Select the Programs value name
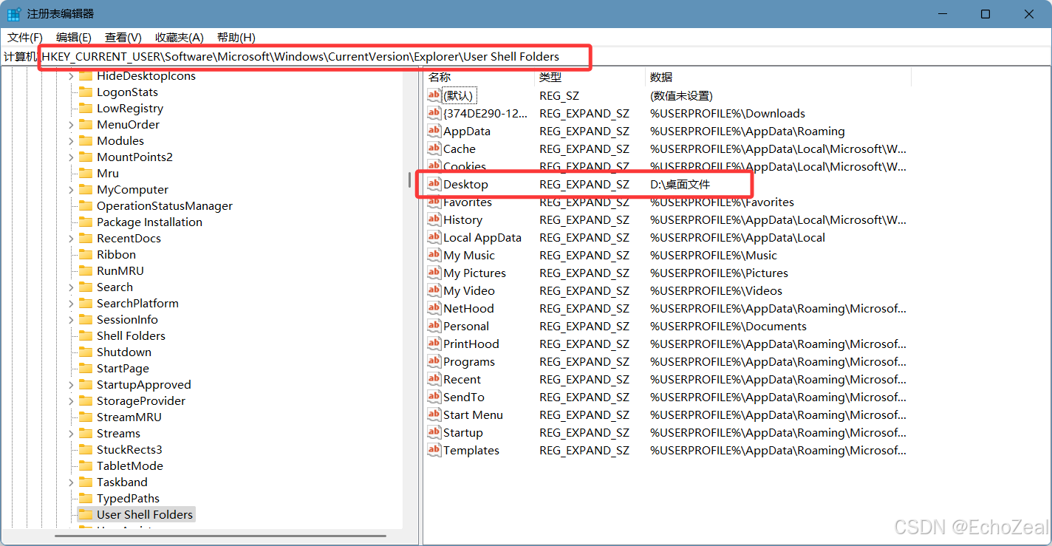Screen dimensions: 1052x546 (469, 361)
